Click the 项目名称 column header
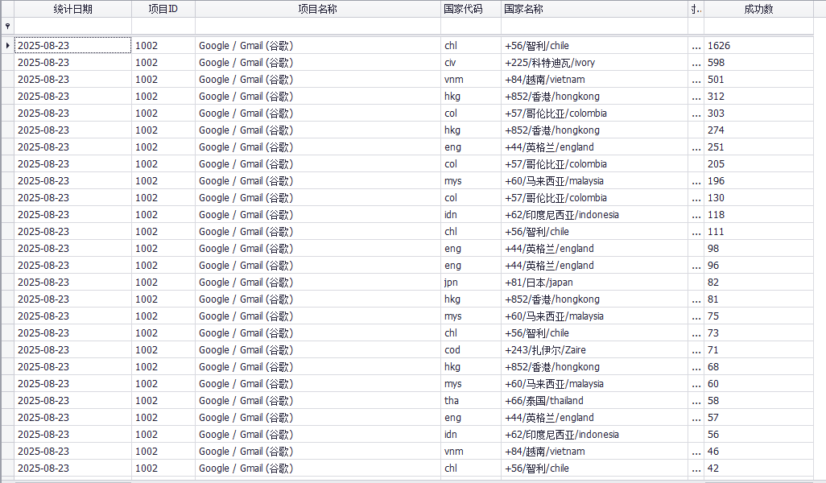This screenshot has width=826, height=483. 318,9
